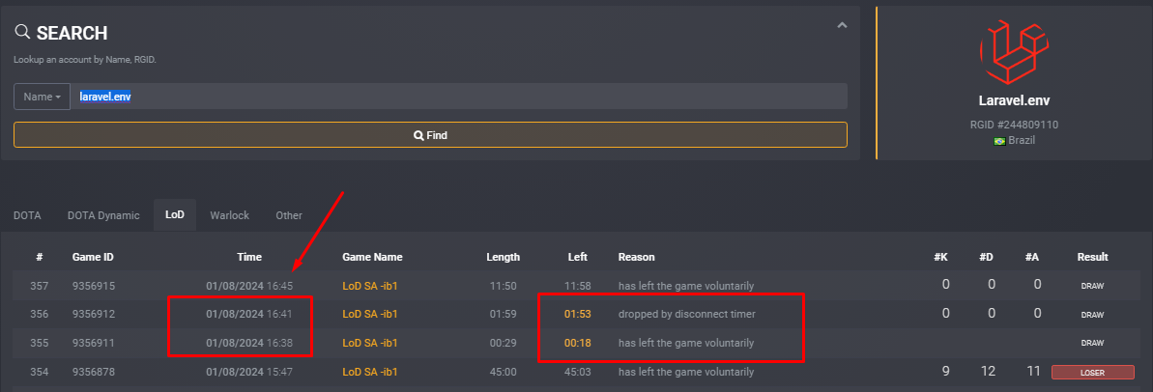Open LoD SA -ib1 link for game 9356911

[370, 343]
